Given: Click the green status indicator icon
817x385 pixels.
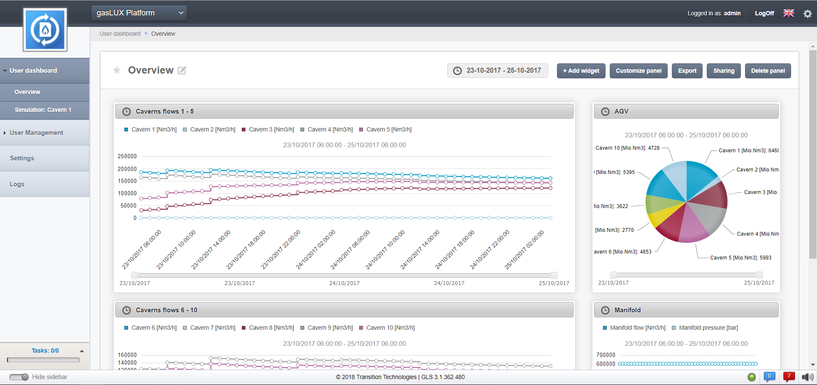Looking at the screenshot, I should tap(751, 377).
